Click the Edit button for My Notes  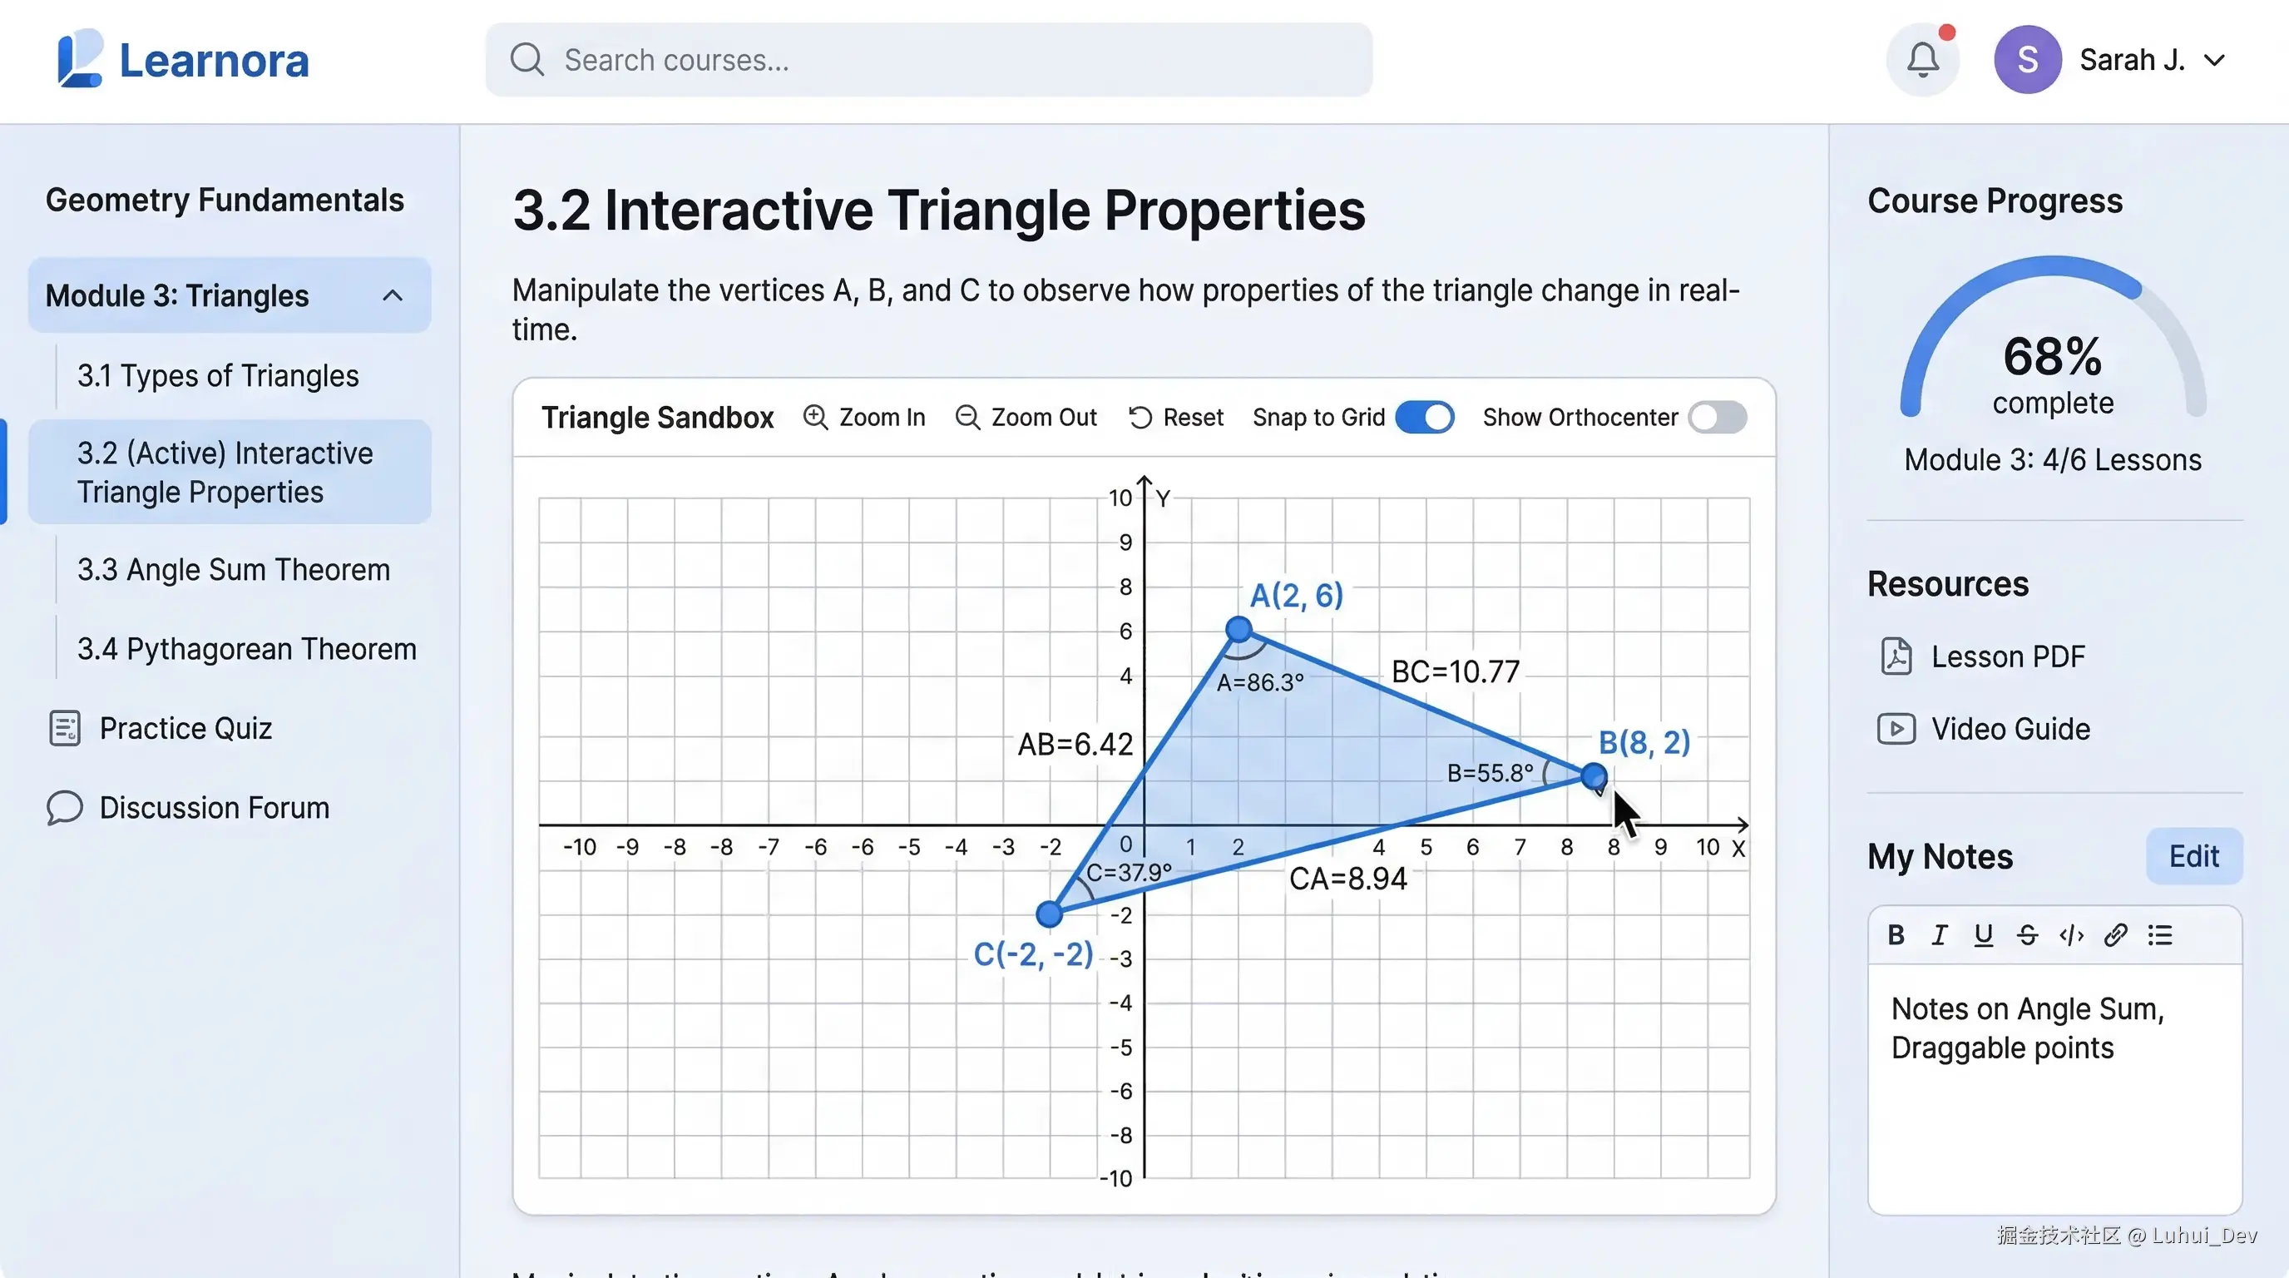click(2193, 857)
